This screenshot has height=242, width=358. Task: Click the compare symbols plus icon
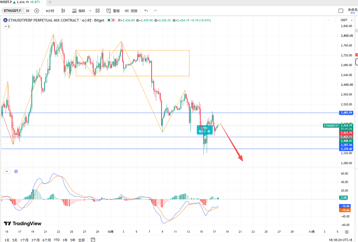(x=37, y=11)
